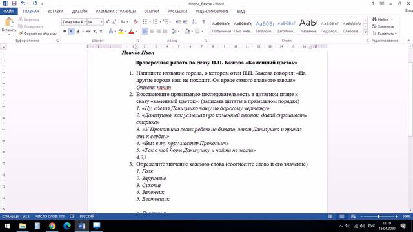This screenshot has height=232, width=413.
Task: Open the change case Aa menu
Action: (124, 22)
